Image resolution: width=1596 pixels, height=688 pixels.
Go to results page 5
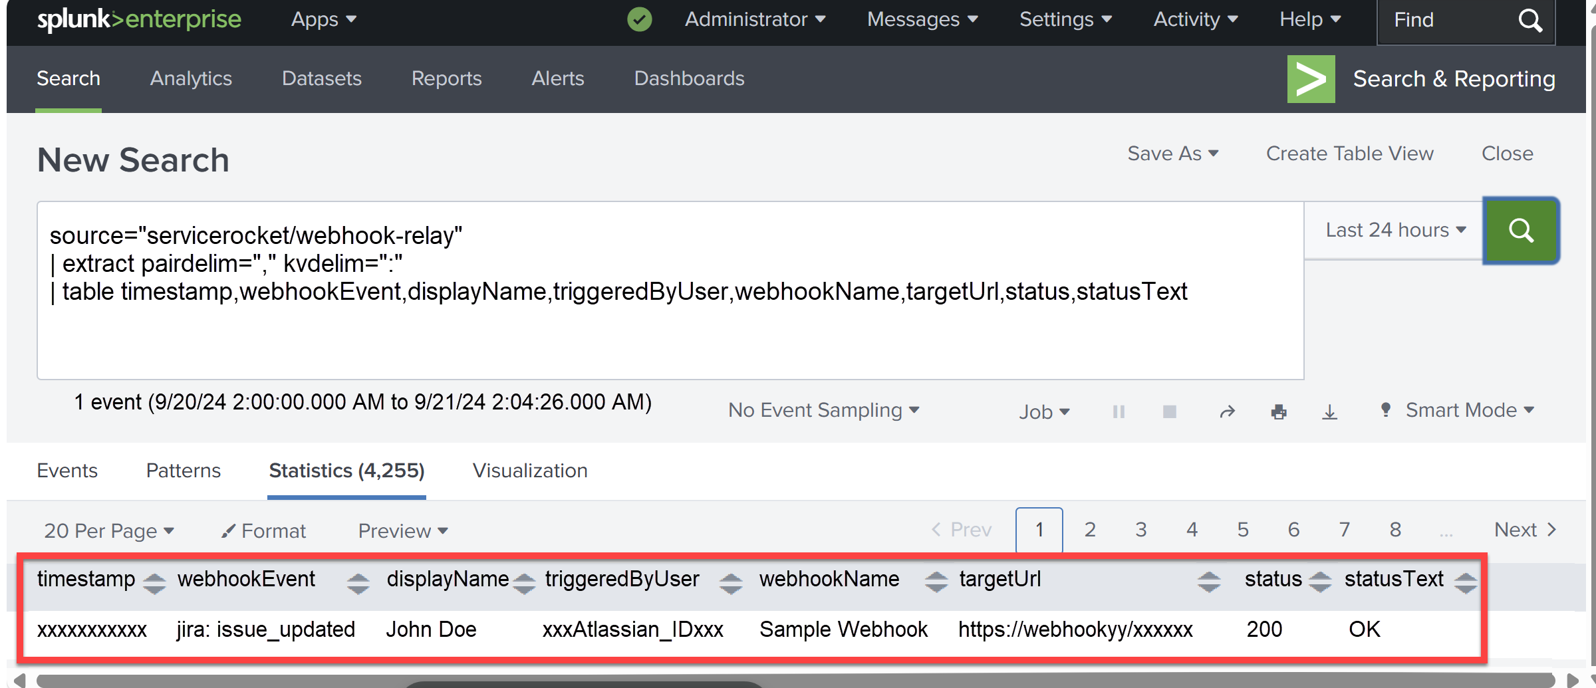(x=1243, y=530)
